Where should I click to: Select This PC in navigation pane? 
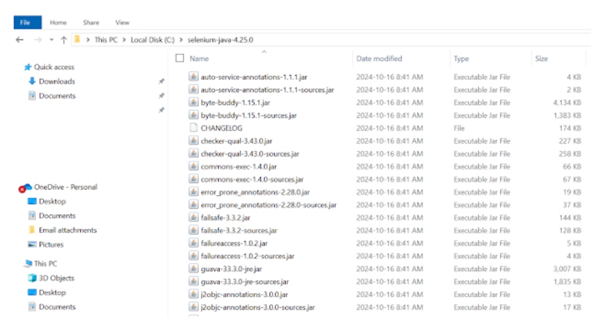45,264
